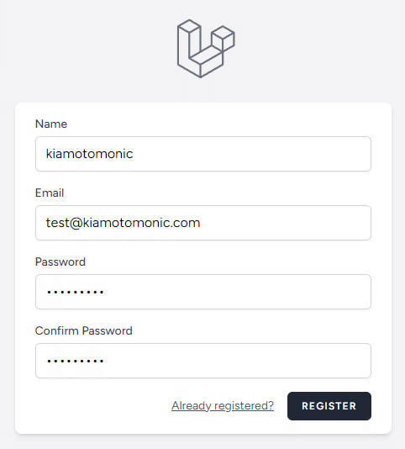Click masked dots in Password field
This screenshot has height=449, width=405.
76,293
